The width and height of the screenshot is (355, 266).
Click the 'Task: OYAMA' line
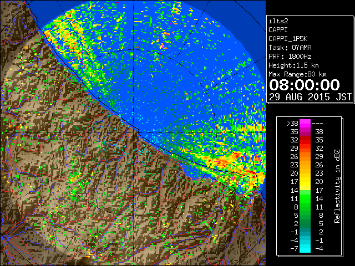[290, 48]
